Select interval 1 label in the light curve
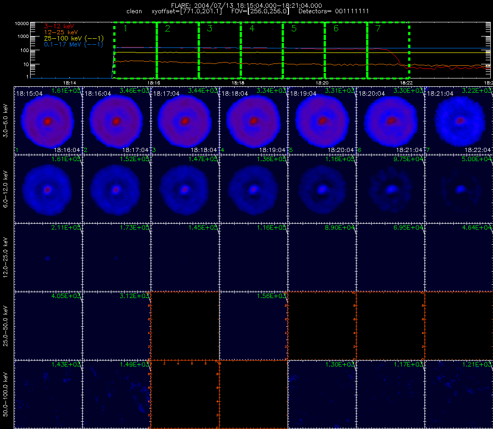This screenshot has width=493, height=429. [x=126, y=29]
